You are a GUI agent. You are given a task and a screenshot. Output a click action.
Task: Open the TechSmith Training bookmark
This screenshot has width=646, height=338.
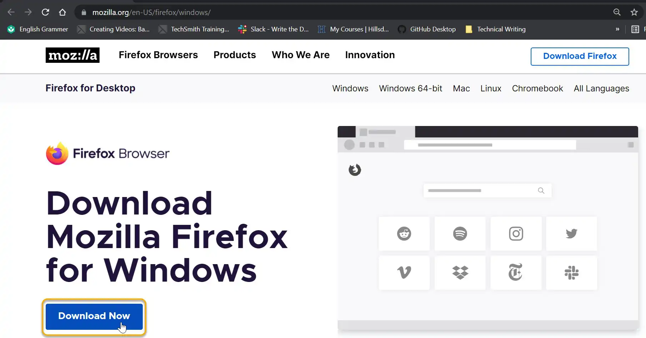click(x=194, y=29)
